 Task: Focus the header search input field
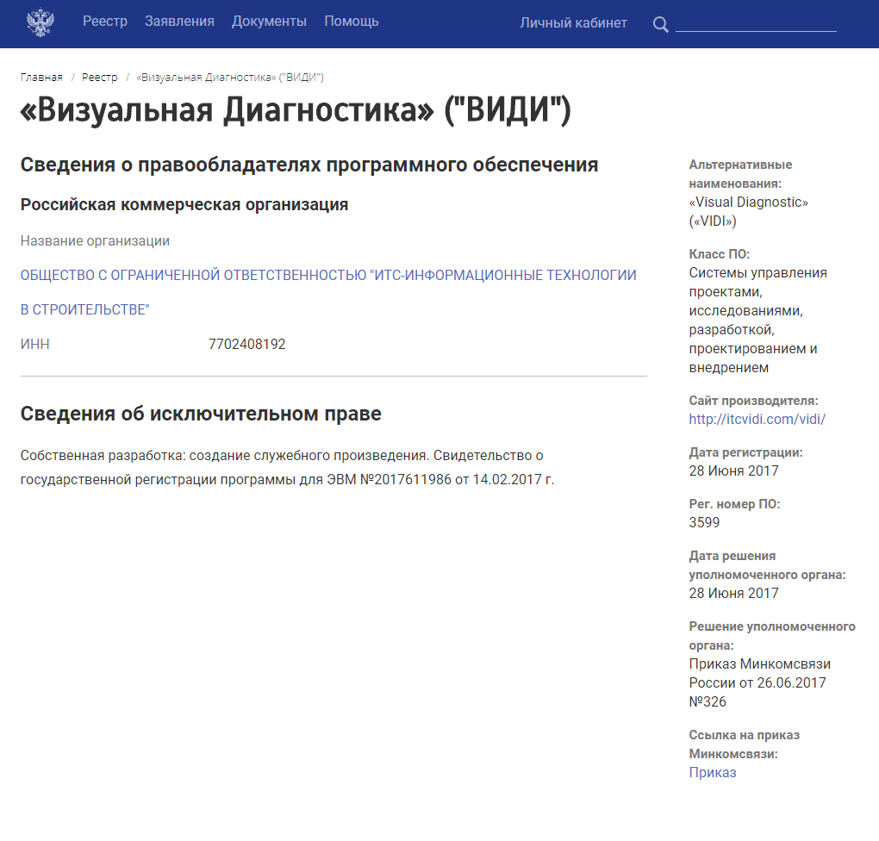pos(756,23)
